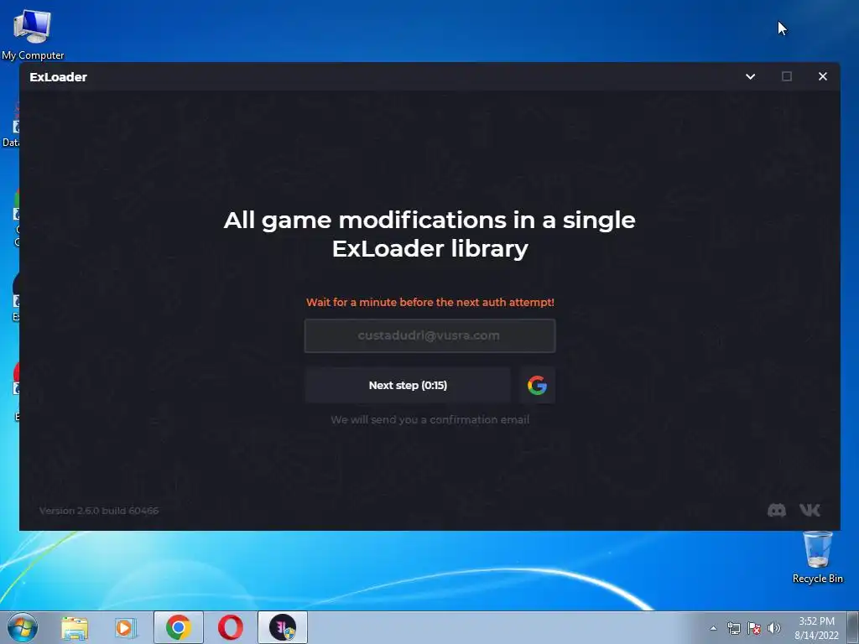859x644 pixels.
Task: Click 'We will send you a confirmation email' text
Action: pos(430,420)
